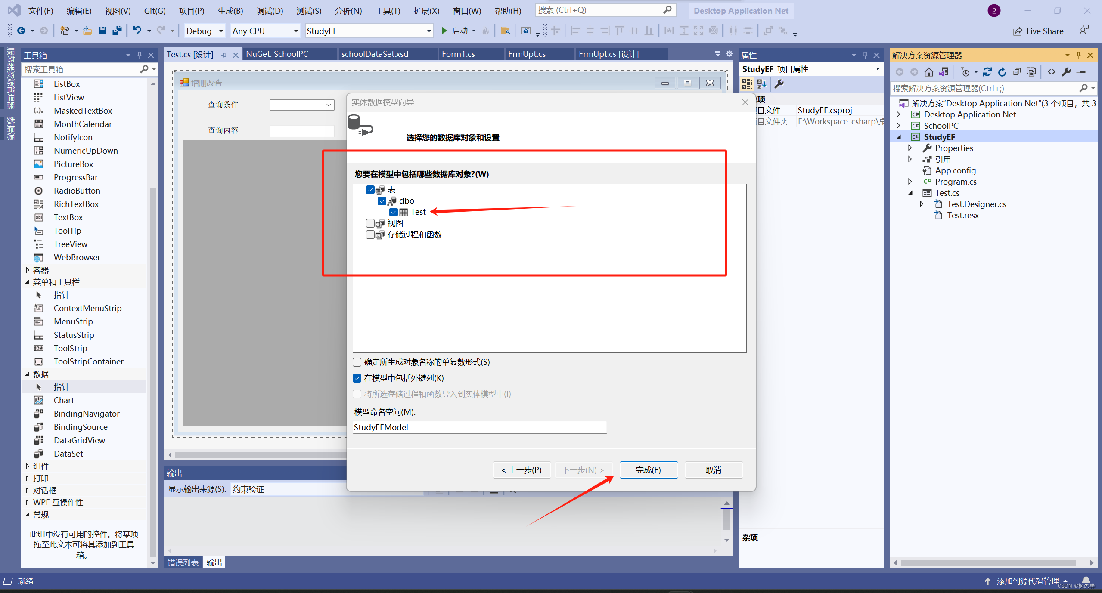The image size is (1102, 593).
Task: Uncheck the Test table checkbox
Action: pos(394,212)
